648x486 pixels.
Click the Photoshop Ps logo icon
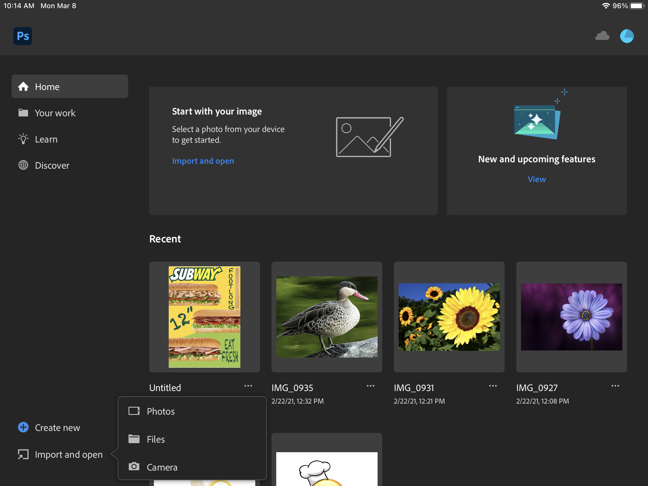(x=22, y=36)
